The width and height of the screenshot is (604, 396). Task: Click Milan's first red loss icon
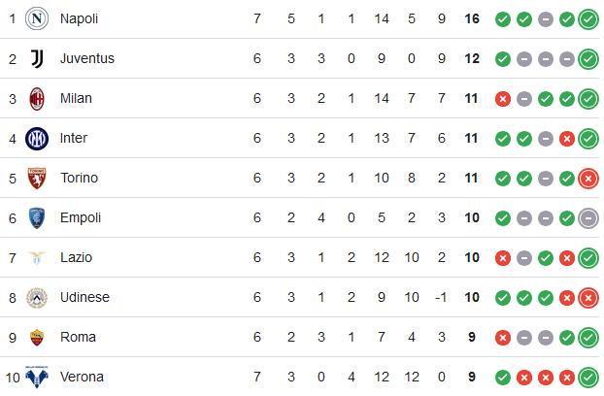[503, 99]
